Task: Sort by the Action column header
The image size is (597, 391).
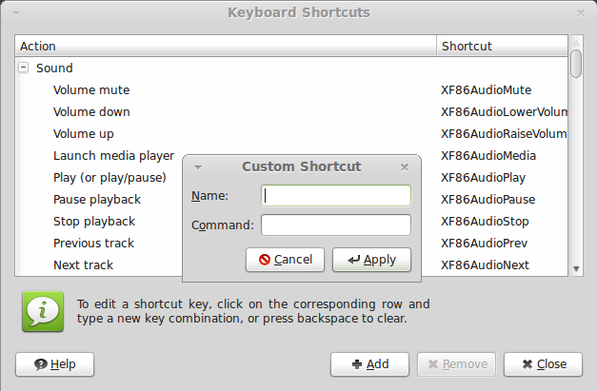Action: [x=226, y=46]
